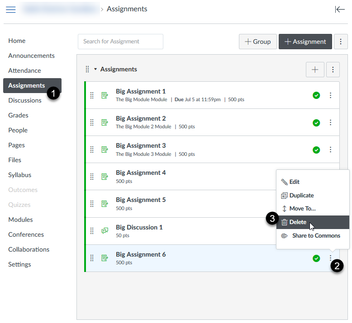
Task: Unpublish Big Assignment 3 via green checkmark
Action: point(316,150)
